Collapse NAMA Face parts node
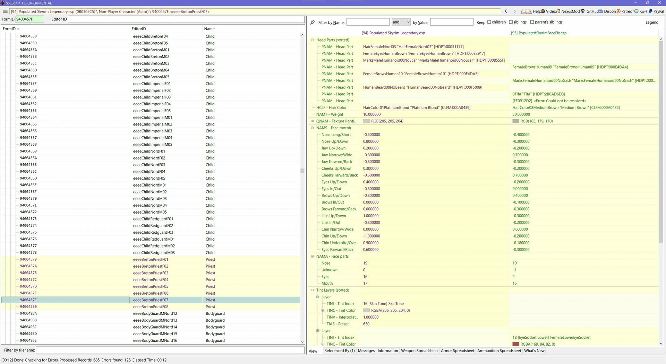Image resolution: width=666 pixels, height=364 pixels. pyautogui.click(x=312, y=257)
